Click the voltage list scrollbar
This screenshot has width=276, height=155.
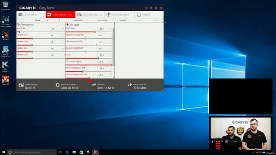pos(113,47)
